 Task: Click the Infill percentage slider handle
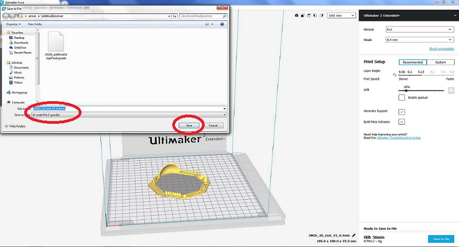[x=406, y=90]
